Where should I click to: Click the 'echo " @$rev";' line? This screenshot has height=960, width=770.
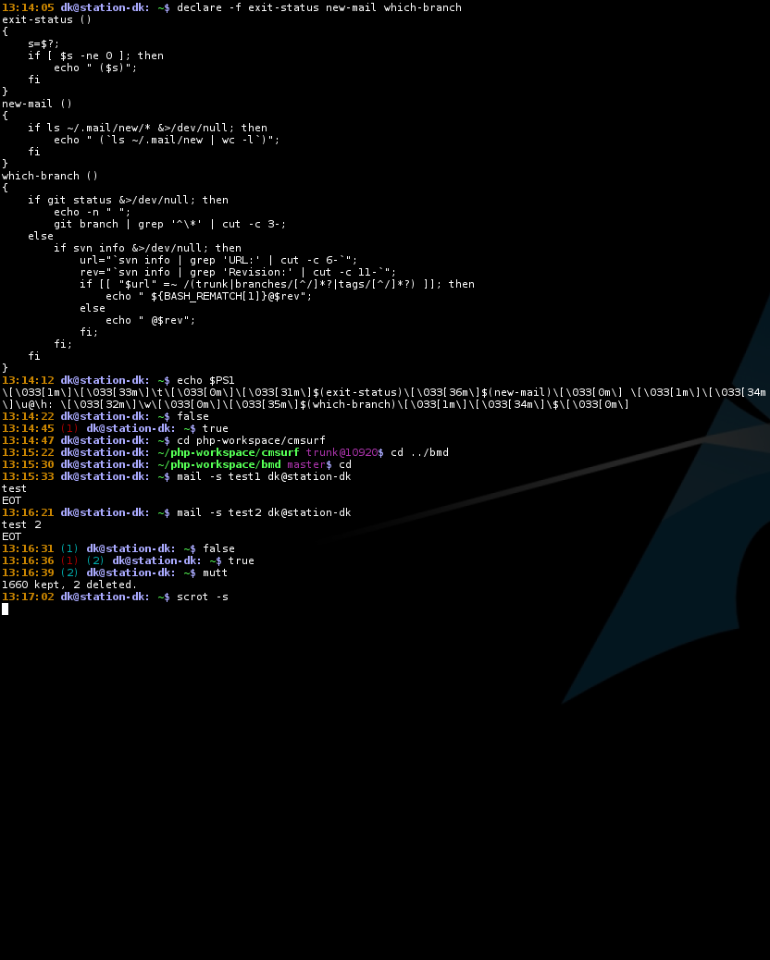click(151, 320)
